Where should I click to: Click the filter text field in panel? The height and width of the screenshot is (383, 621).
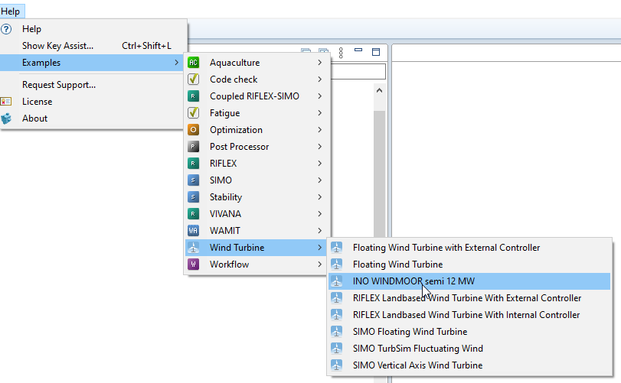tap(358, 72)
